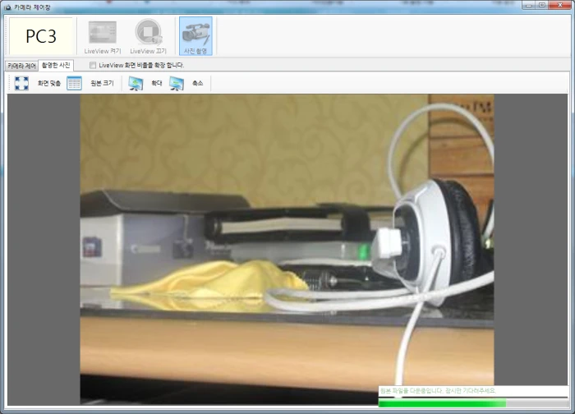The image size is (575, 414).
Task: Click the captured photo preview image
Action: click(x=287, y=250)
